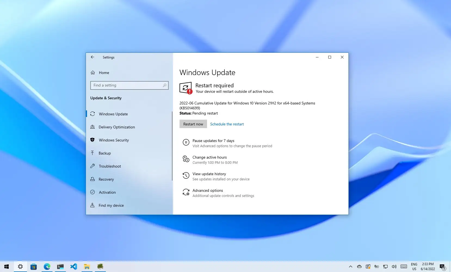Image resolution: width=451 pixels, height=272 pixels.
Task: Click the sidebar vertical scrollbar
Action: [x=172, y=146]
